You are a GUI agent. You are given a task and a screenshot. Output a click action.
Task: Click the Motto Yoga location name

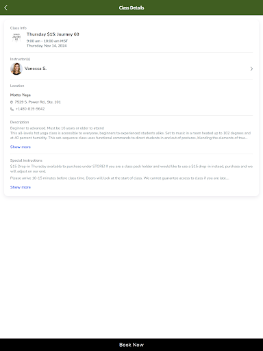[x=21, y=95]
